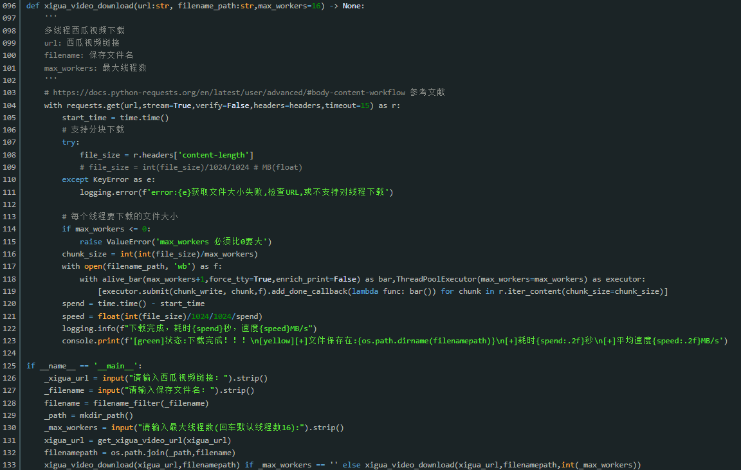Image resolution: width=741 pixels, height=470 pixels.
Task: Click the 'filename:' docstring line 100
Action: 89,55
